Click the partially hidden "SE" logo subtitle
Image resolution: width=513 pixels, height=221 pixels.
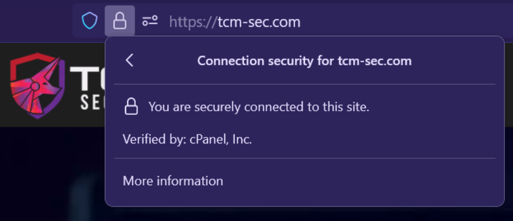tap(92, 103)
